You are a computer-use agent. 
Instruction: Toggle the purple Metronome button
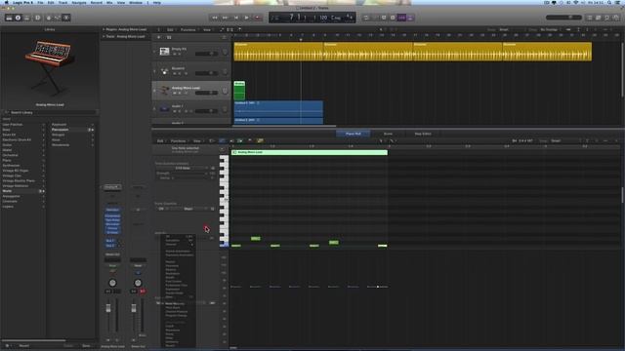pos(410,18)
